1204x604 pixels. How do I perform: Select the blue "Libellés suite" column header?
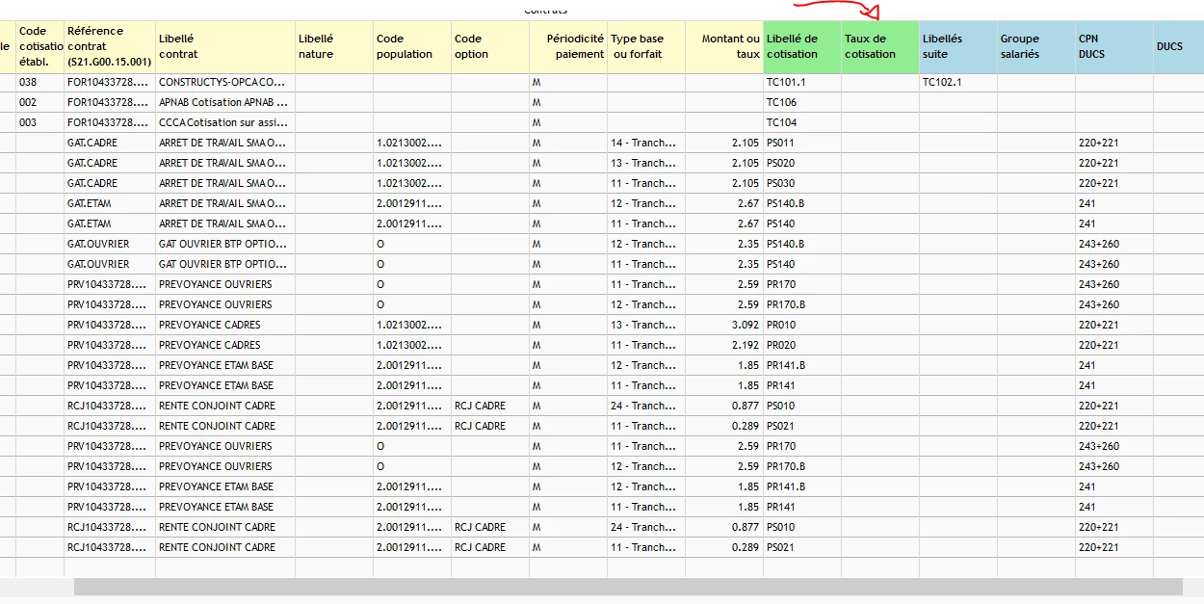pyautogui.click(x=958, y=46)
